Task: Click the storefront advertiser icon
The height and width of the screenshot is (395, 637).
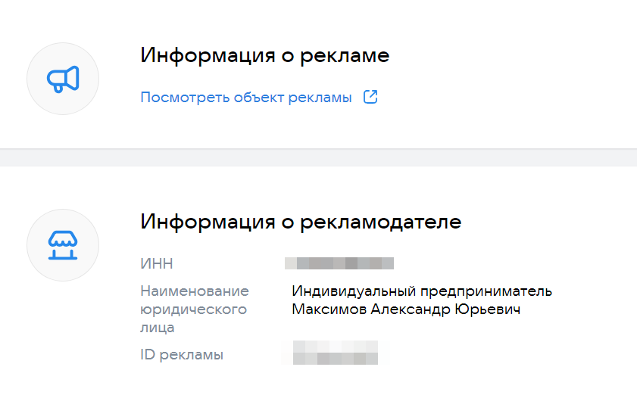Action: coord(63,245)
